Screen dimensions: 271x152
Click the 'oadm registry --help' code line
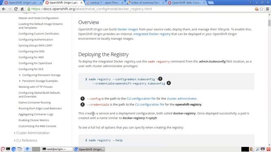pyautogui.click(x=104, y=140)
